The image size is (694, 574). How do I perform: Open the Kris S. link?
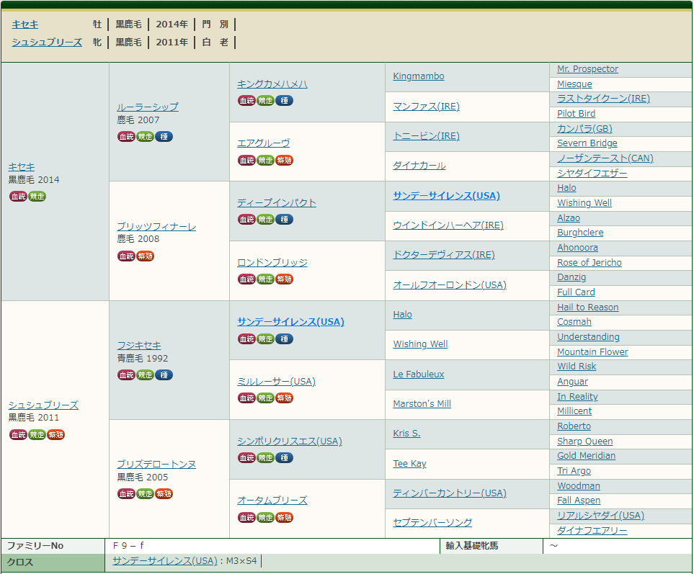coord(406,434)
